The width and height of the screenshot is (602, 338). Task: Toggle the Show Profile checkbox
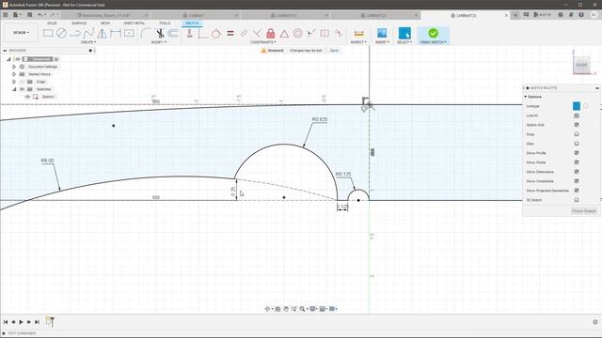tap(577, 152)
